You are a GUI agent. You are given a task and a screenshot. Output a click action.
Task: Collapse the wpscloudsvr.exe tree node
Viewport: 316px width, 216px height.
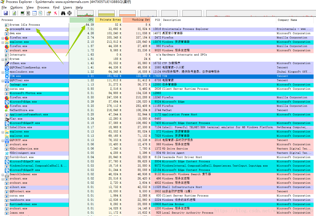click(3, 72)
